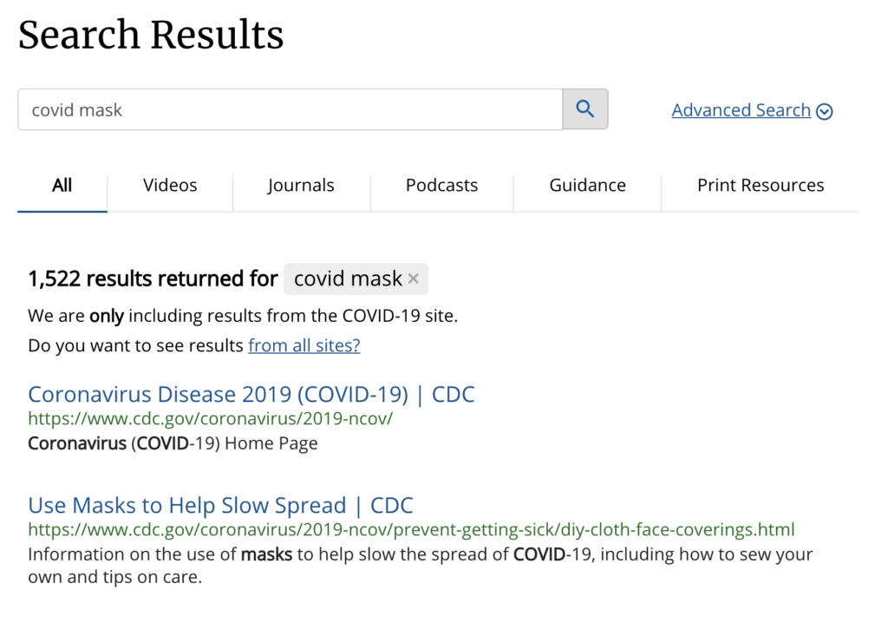This screenshot has height=623, width=888.
Task: Select the All results tab
Action: pos(62,186)
